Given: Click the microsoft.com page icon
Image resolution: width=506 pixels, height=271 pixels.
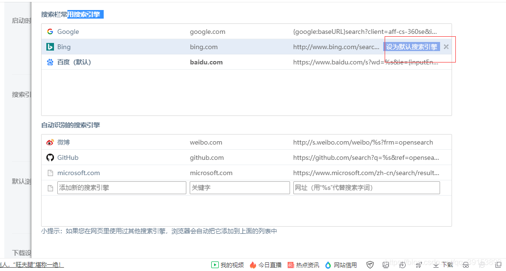Looking at the screenshot, I should tap(50, 173).
